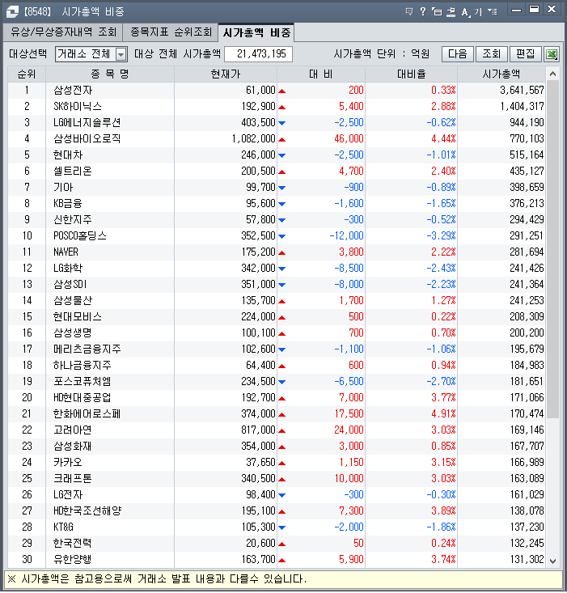
Task: Click the 카카오 stock name
Action: pyautogui.click(x=68, y=462)
